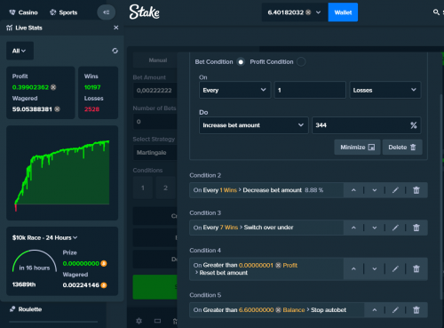Click the count field containing 1

310,90
